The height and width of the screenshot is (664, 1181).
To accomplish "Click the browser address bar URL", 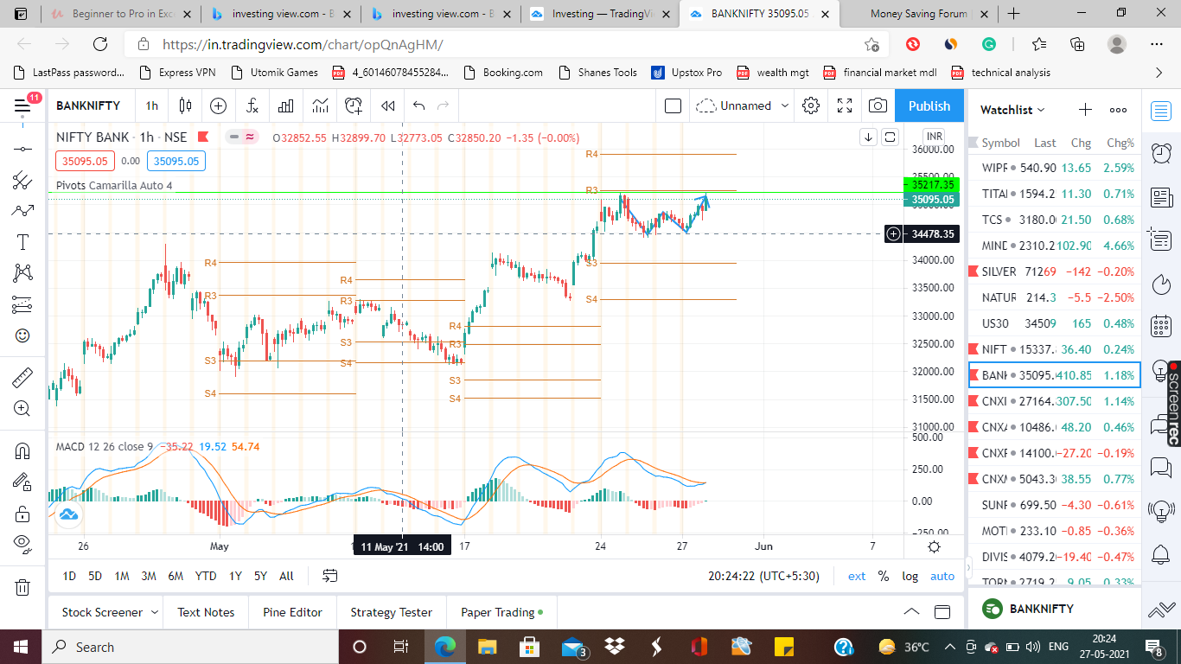I will coord(303,45).
